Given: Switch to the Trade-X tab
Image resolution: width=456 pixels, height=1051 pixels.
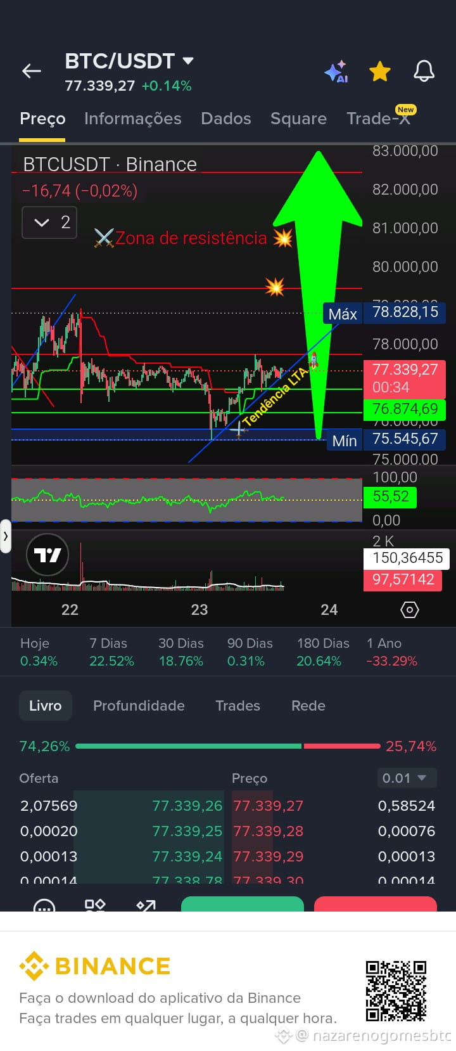Looking at the screenshot, I should (x=378, y=119).
